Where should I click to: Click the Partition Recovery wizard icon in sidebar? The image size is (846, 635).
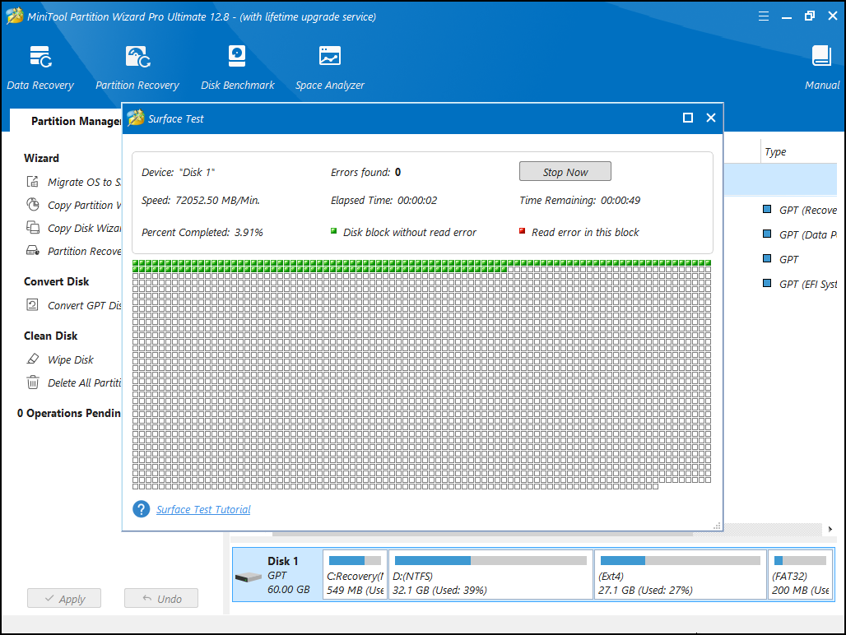tap(33, 251)
